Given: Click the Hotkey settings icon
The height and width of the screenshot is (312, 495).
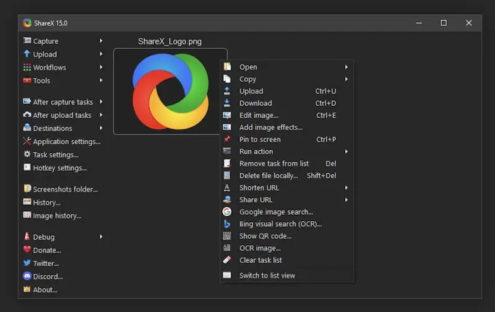Looking at the screenshot, I should click(x=27, y=167).
